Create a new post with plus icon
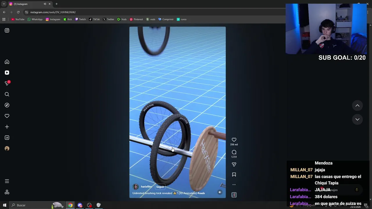Image resolution: width=372 pixels, height=209 pixels. 7,127
